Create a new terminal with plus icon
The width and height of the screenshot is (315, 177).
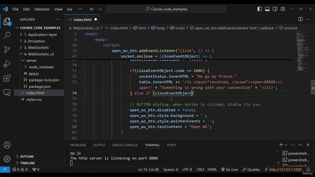[281, 145]
